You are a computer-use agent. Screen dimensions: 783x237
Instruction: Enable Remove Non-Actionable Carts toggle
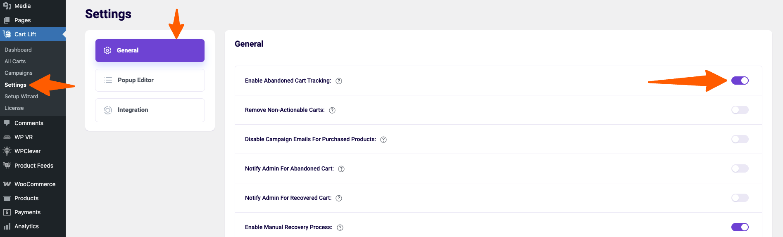(x=740, y=110)
